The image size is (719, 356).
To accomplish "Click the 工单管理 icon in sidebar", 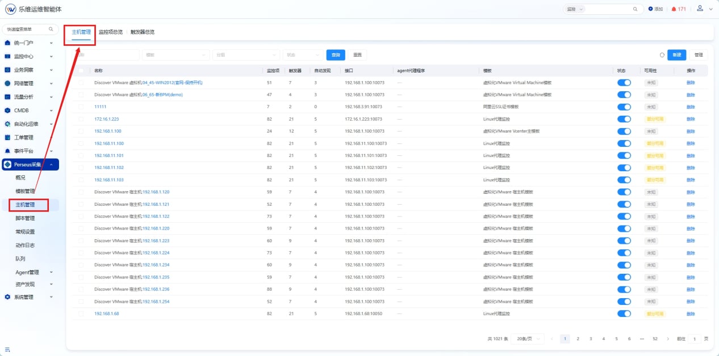I will [7, 138].
